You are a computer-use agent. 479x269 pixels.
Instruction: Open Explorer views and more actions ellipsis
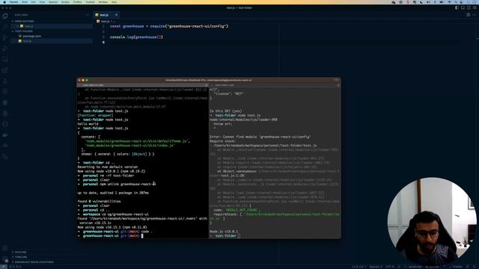tap(88, 15)
